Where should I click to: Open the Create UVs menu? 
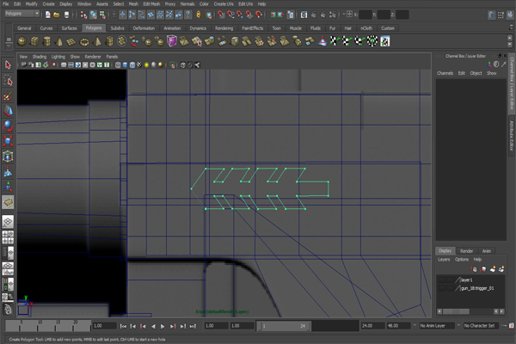click(224, 4)
